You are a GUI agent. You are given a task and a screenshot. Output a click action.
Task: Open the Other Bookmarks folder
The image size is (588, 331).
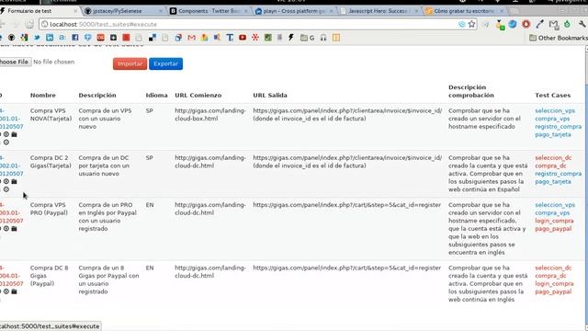click(558, 38)
